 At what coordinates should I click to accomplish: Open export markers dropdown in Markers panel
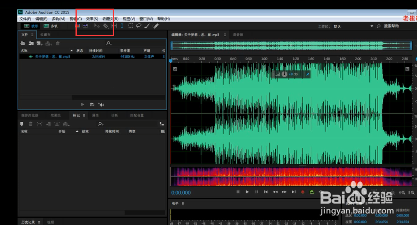click(x=66, y=124)
